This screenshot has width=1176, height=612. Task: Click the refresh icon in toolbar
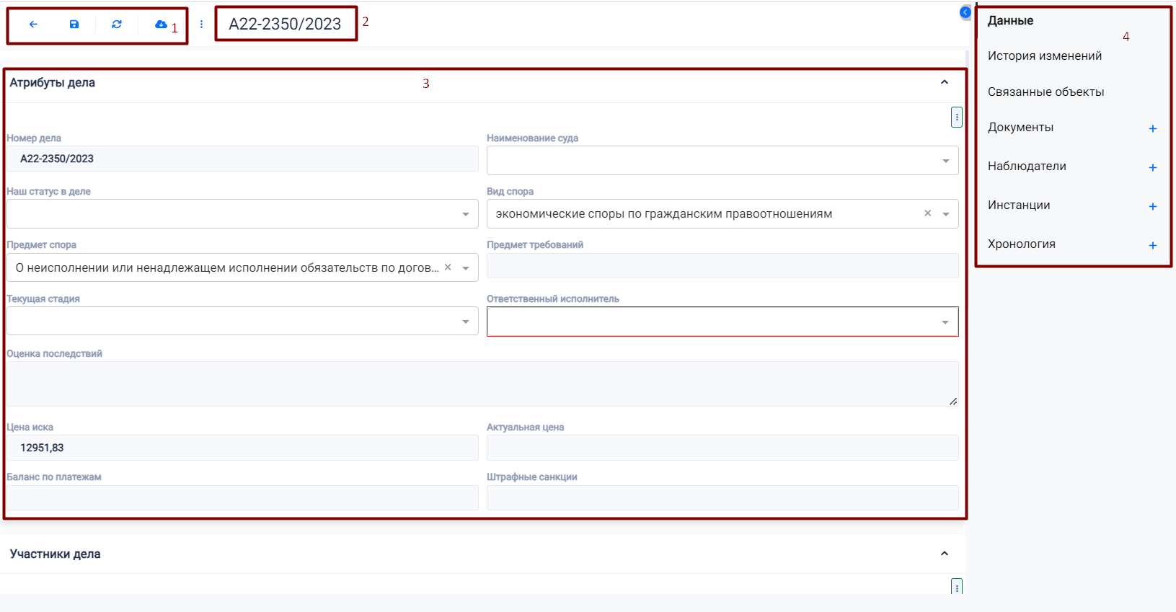pyautogui.click(x=117, y=25)
